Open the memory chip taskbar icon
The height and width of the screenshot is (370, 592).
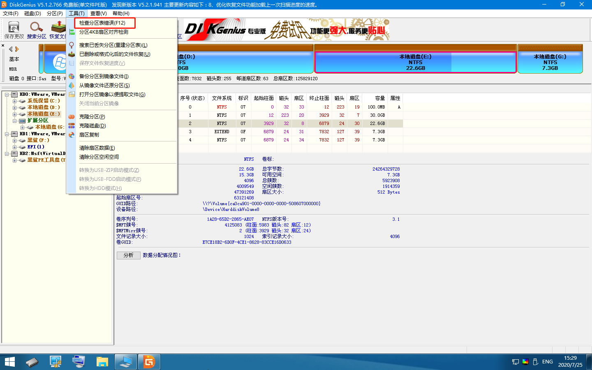pos(32,362)
